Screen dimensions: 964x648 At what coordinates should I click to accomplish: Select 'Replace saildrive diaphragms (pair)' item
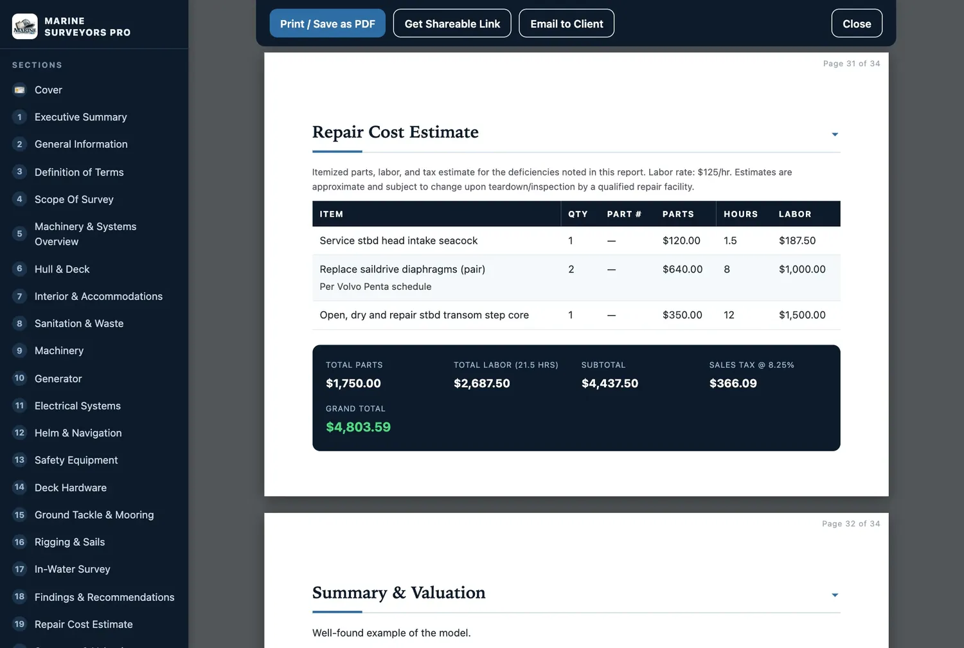coord(402,269)
